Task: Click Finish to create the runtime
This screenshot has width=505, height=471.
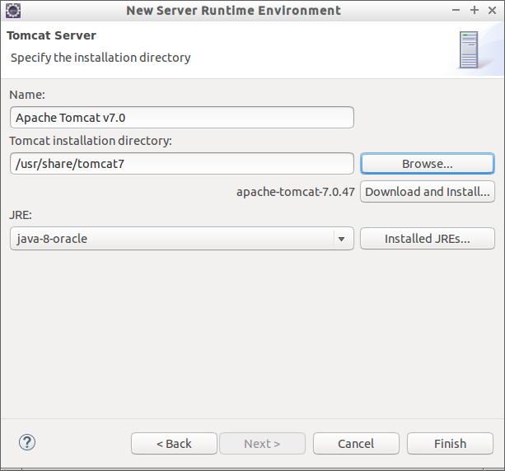Action: [x=451, y=444]
